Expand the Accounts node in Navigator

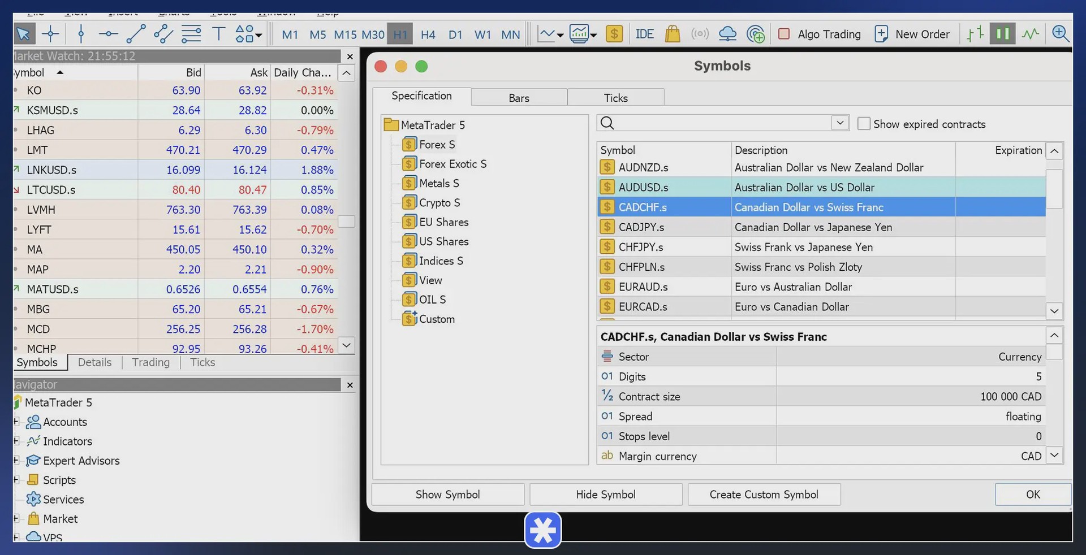coord(16,422)
